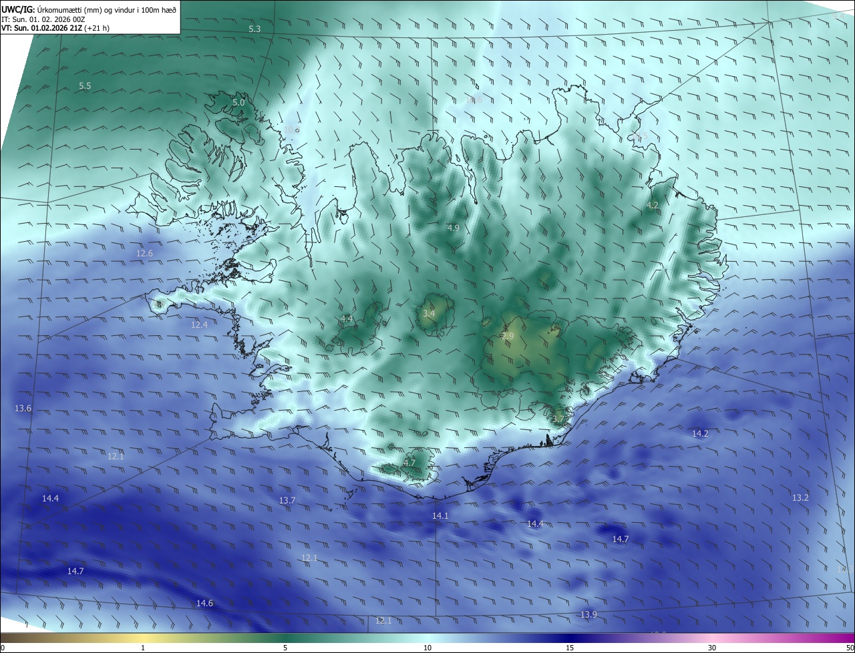Viewport: 855px width, 653px height.
Task: Click the 12.4 value label near Snæfellsnes
Action: [199, 325]
